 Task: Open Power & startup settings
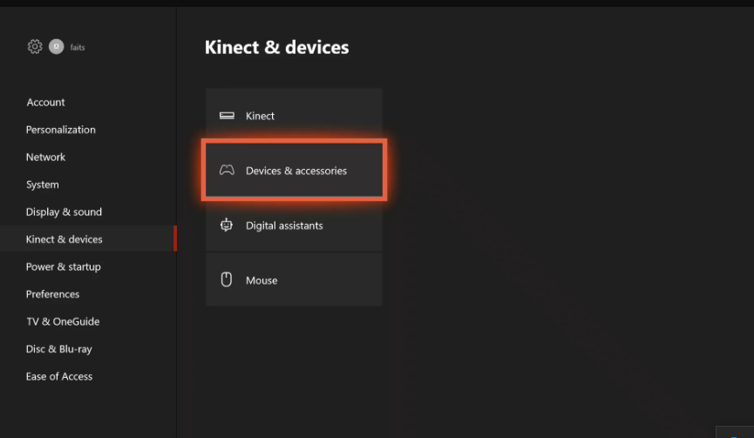64,266
